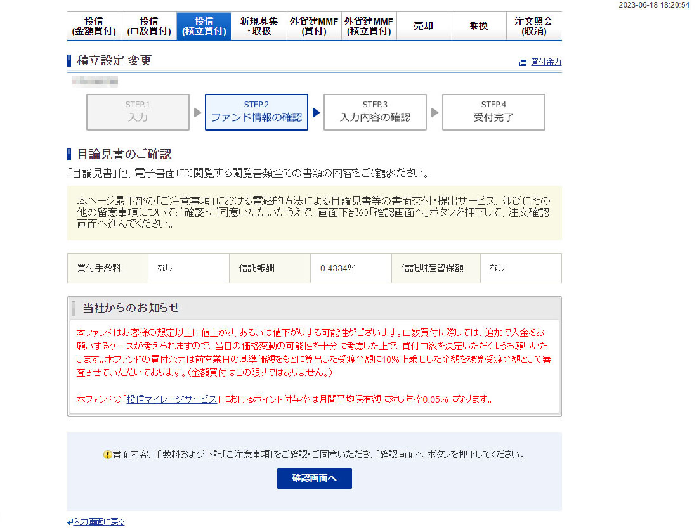Viewport: 699px width, 532px height.
Task: Click the return arrow icon before 入力画面に戻る
Action: pyautogui.click(x=70, y=522)
